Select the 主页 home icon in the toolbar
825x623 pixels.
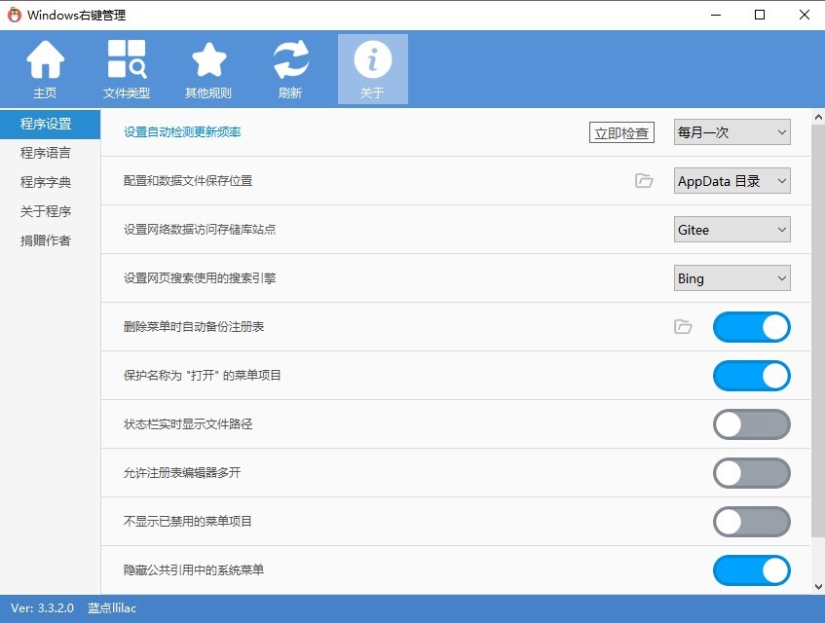(x=45, y=68)
